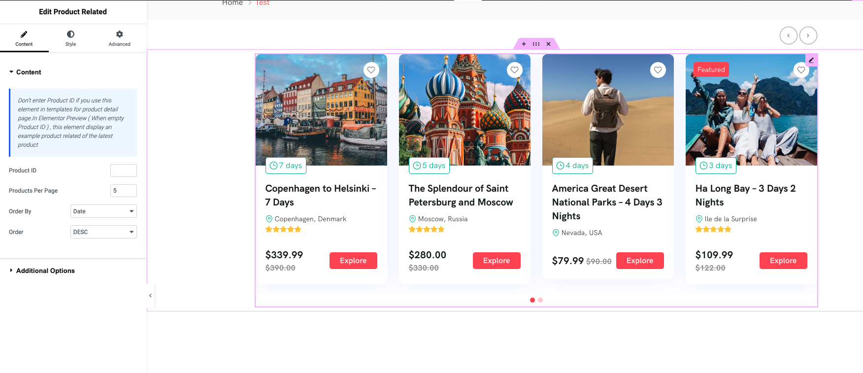Click the Copenhagen, Denmark location
This screenshot has height=373, width=863.
[310, 219]
